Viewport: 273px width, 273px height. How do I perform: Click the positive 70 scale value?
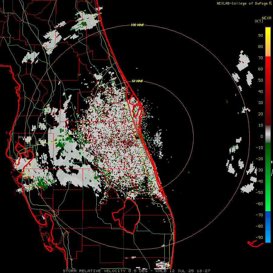click(261, 58)
